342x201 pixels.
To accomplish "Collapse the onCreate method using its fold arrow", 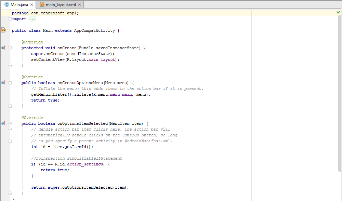I will [10, 48].
